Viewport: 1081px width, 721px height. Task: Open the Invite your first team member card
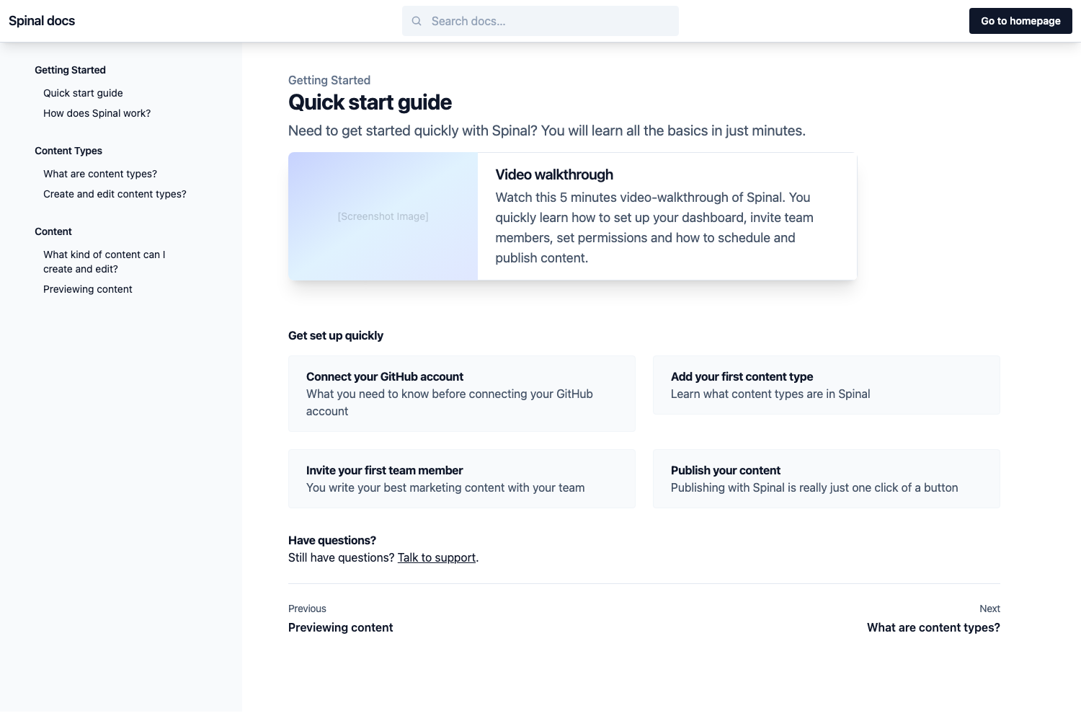click(x=461, y=478)
